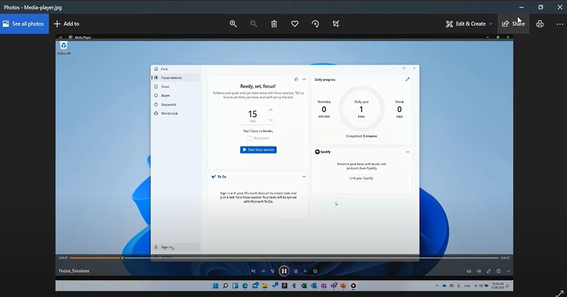Add photo to favorites with heart icon
This screenshot has width=567, height=297.
click(x=295, y=24)
